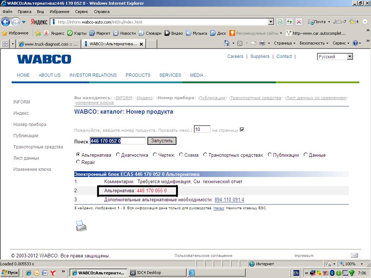Open the Bluetooth tray icon
371x278 pixels.
pos(332,273)
